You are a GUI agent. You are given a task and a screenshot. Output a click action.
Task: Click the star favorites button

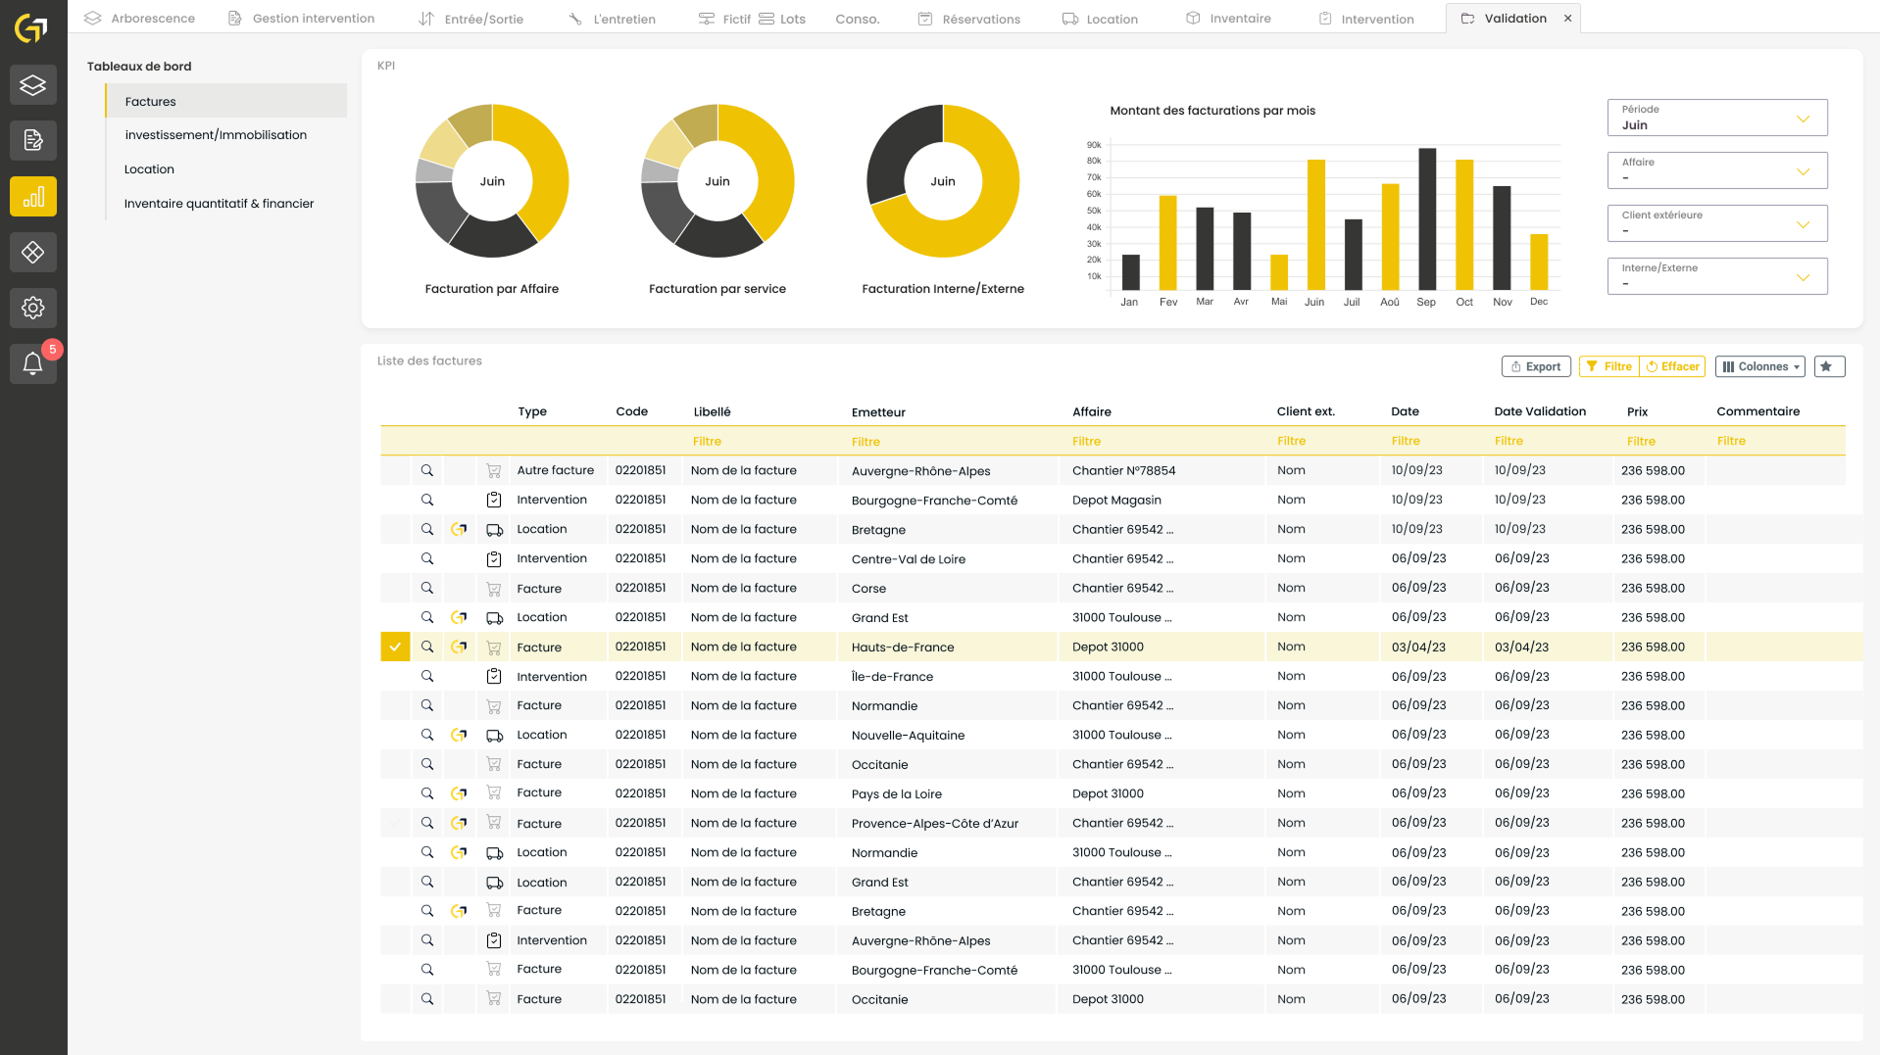[1828, 366]
